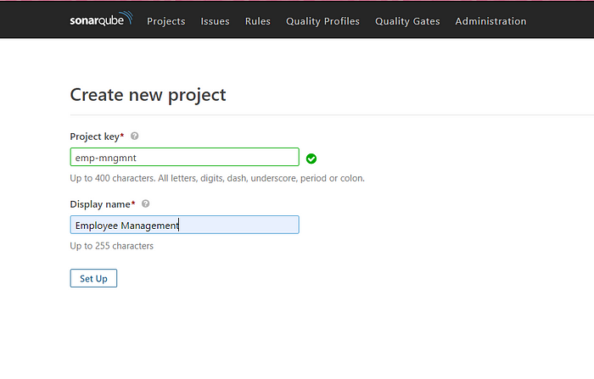Focus the Project key field containing emp-mngmnt
The image size is (594, 379).
point(184,157)
